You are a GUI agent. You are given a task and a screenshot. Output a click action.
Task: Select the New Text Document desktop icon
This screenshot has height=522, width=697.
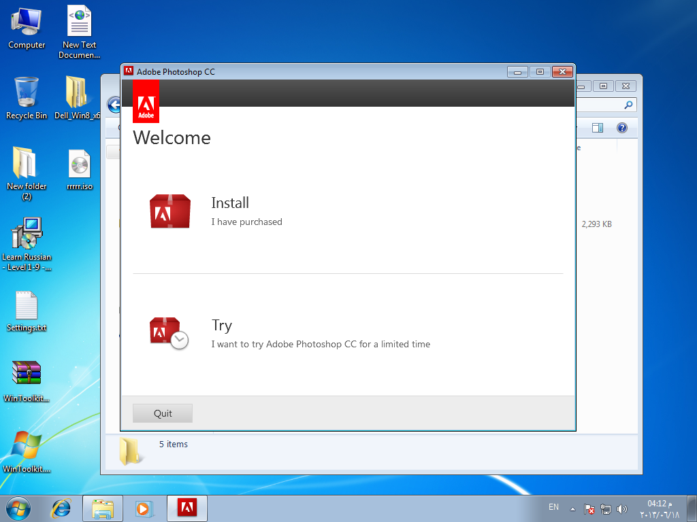click(x=79, y=32)
